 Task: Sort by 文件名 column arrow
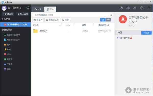pyautogui.click(x=60, y=25)
